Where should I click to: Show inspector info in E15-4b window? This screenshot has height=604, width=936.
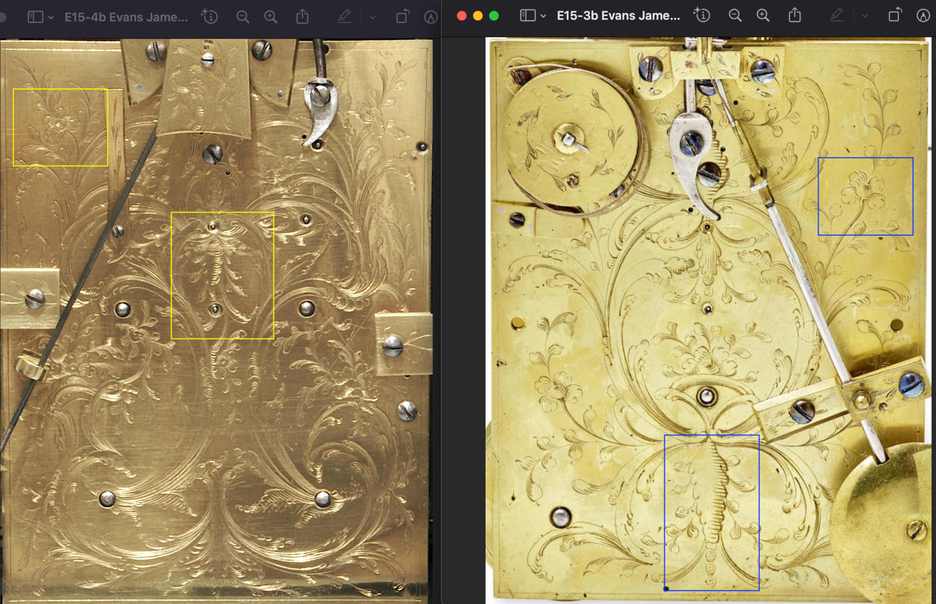click(x=210, y=17)
